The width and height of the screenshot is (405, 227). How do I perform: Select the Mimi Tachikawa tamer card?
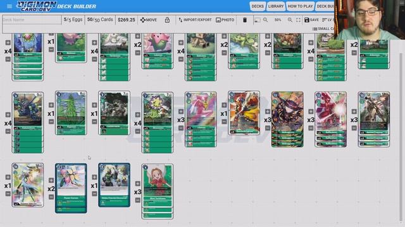158,192
